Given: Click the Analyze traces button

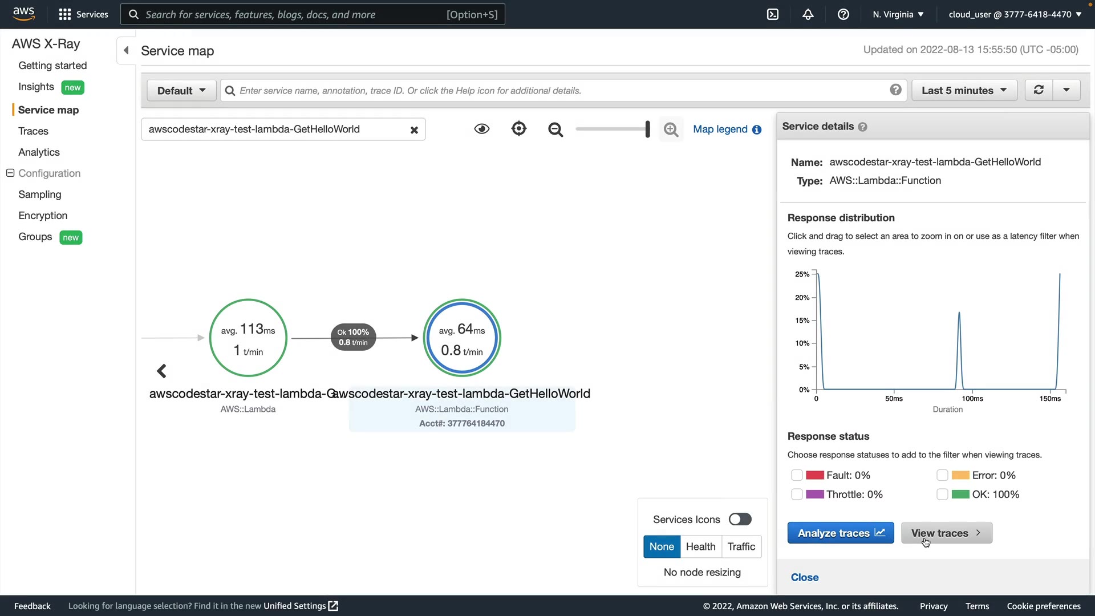Looking at the screenshot, I should pyautogui.click(x=841, y=533).
